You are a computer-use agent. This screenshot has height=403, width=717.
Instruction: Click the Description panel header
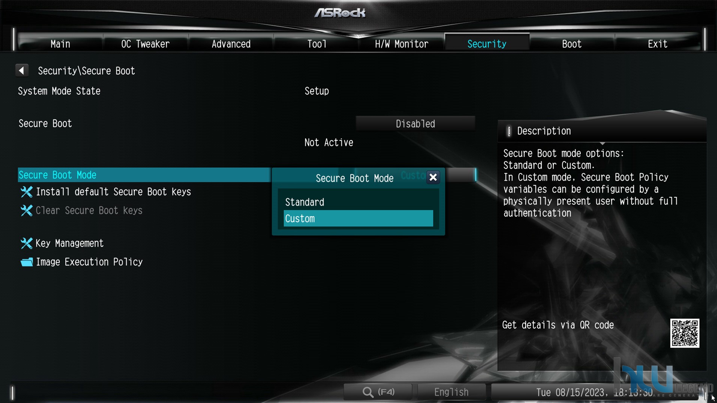602,131
